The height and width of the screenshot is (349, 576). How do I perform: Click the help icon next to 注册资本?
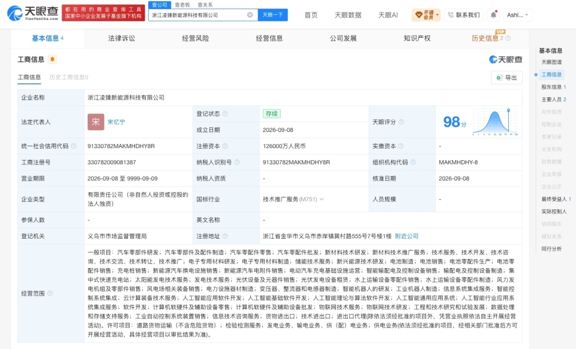click(225, 146)
